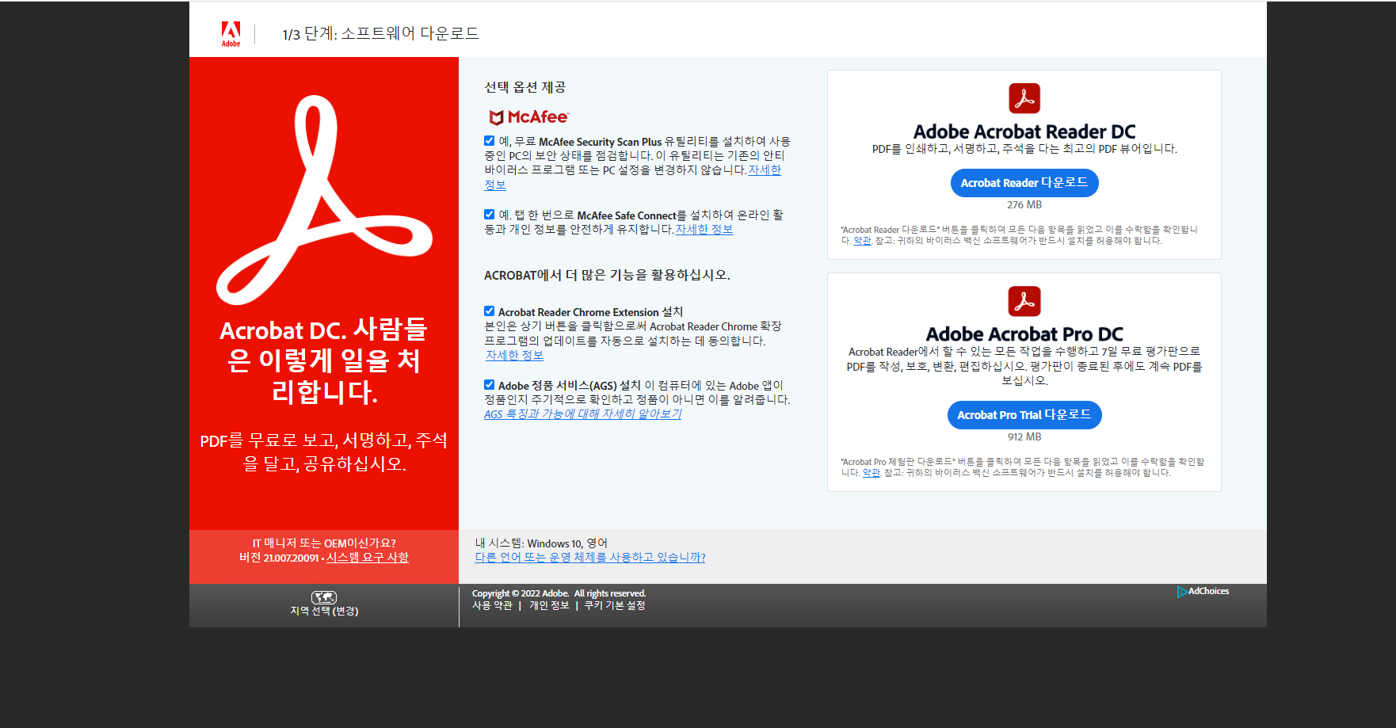The width and height of the screenshot is (1396, 728).
Task: Click the 276 MB file size text
Action: [1024, 204]
